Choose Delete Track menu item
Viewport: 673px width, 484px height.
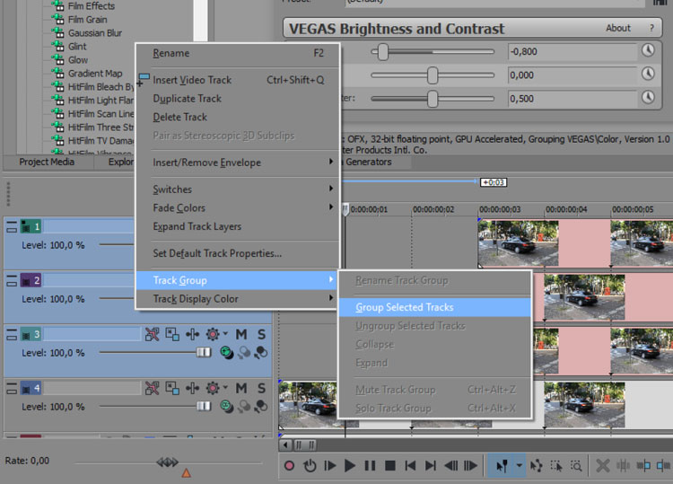(238, 117)
